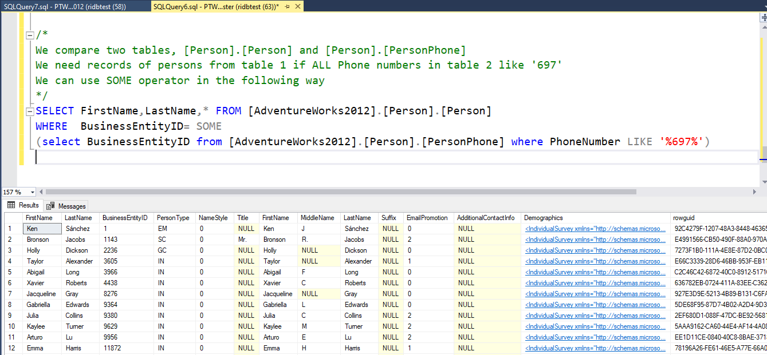Click the editor vertical scrollbar up arrow

[x=764, y=26]
